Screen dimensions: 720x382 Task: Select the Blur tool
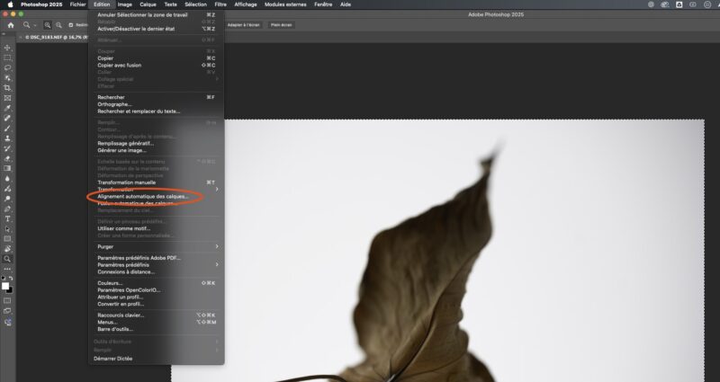7,179
